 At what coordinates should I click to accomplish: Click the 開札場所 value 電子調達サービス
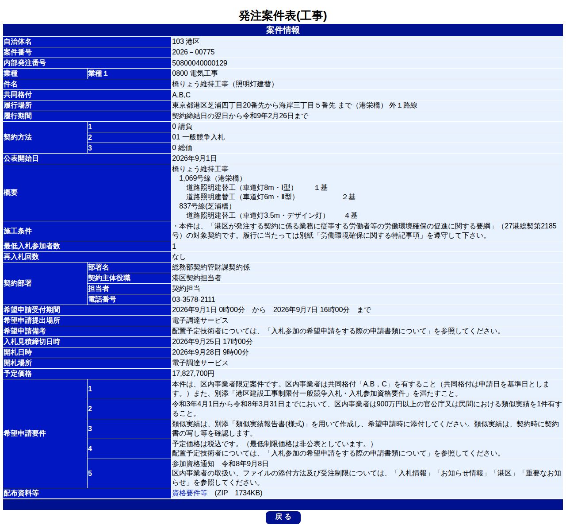[200, 363]
